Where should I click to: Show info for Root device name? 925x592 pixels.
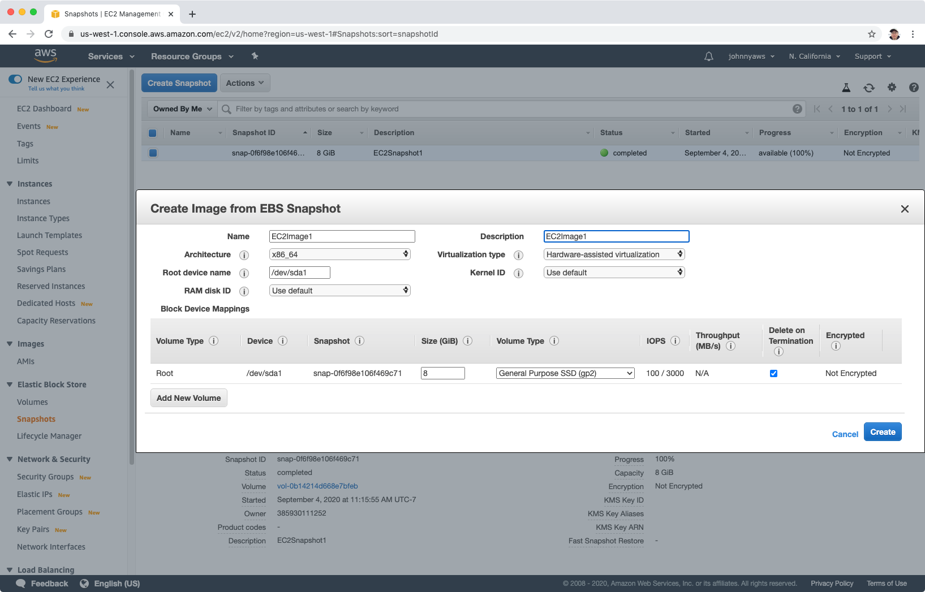(x=244, y=273)
